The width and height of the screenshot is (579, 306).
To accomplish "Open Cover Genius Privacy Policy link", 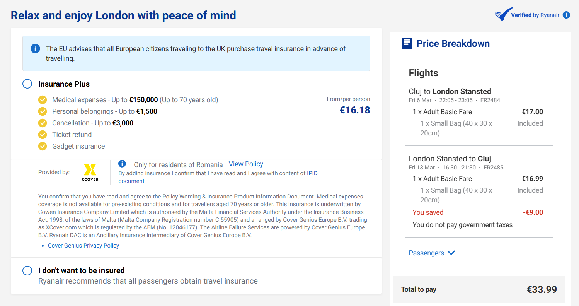I will (x=83, y=246).
